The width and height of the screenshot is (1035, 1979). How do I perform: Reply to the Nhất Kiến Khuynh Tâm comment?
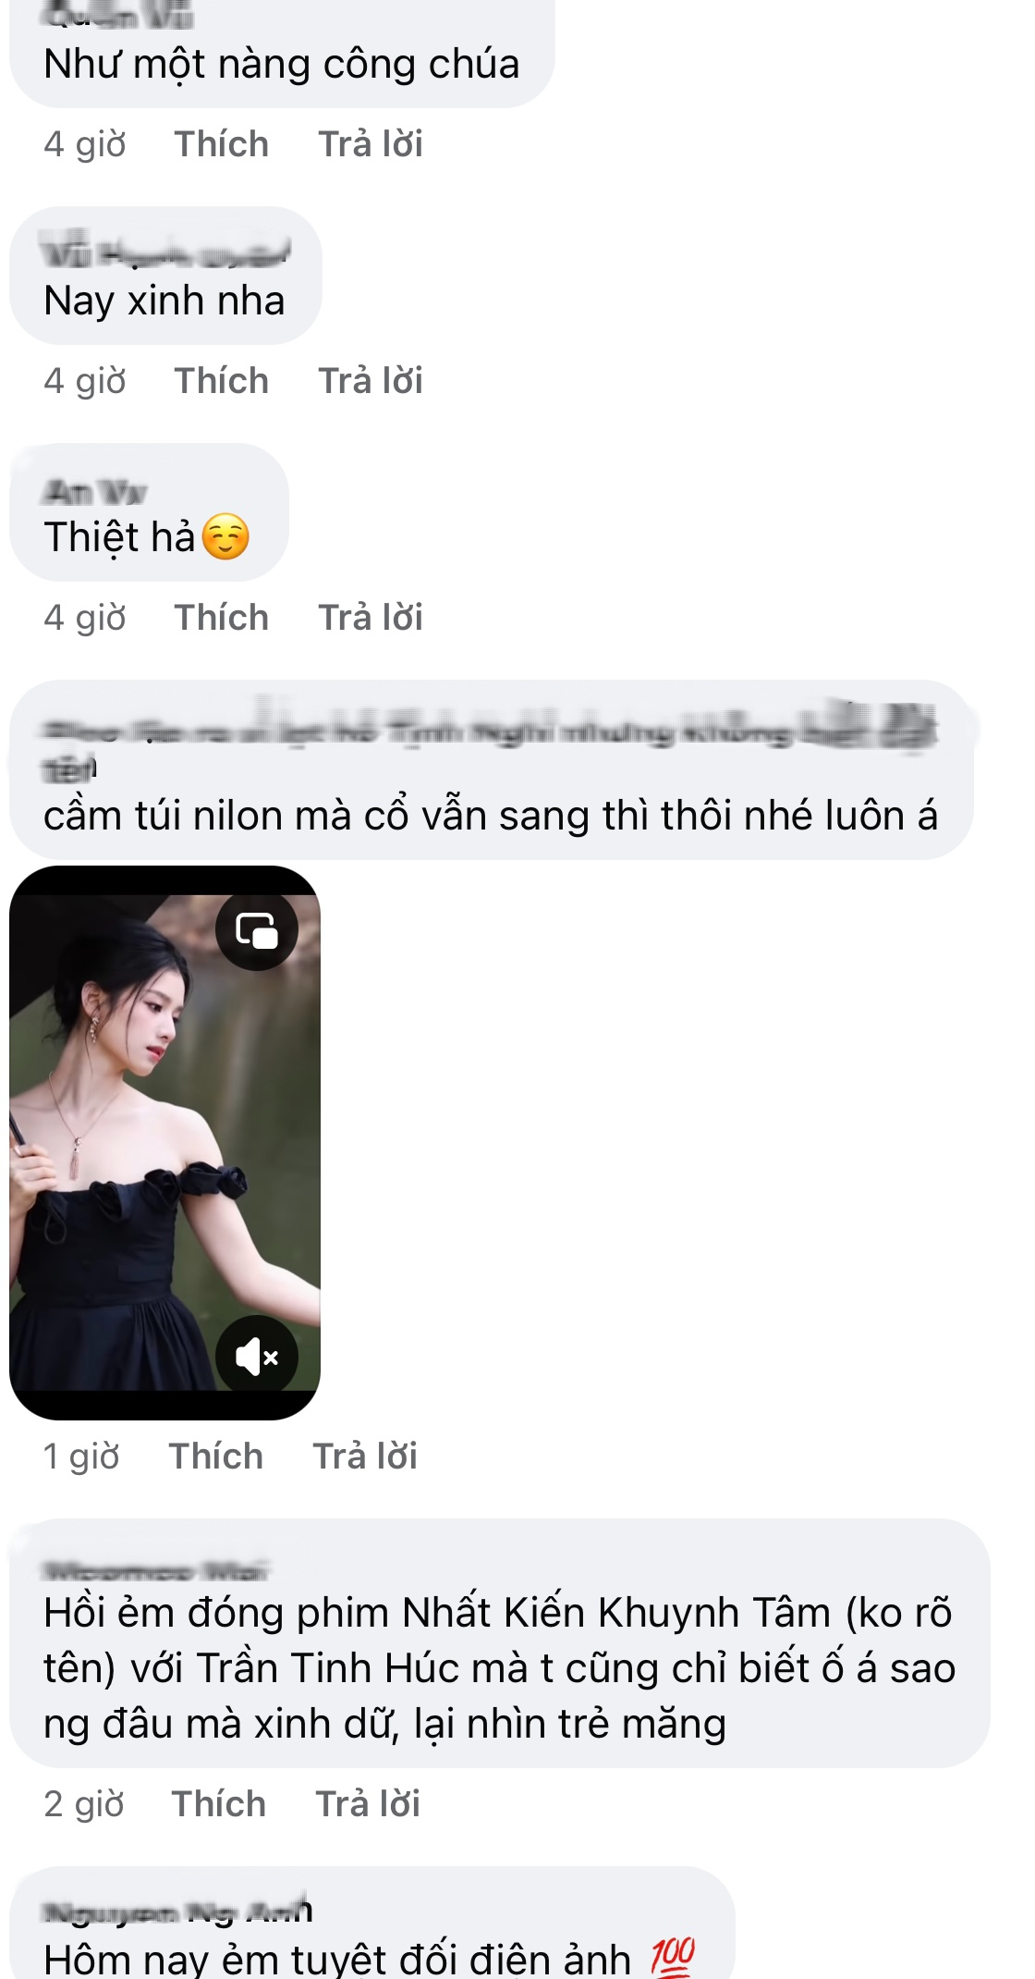click(x=368, y=1804)
